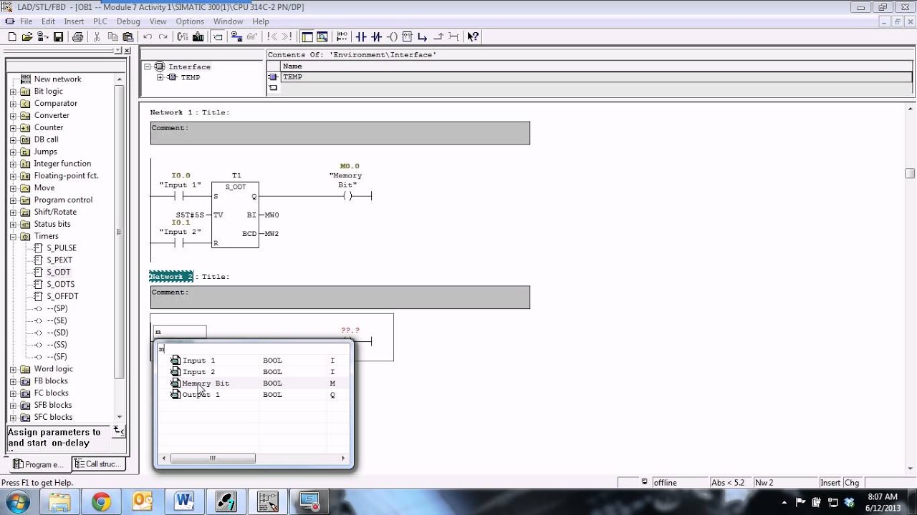Expand the Word logic folder

(x=13, y=370)
